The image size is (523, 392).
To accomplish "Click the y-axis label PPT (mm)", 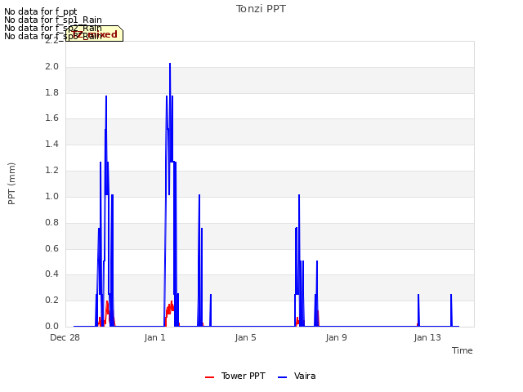I will tap(11, 184).
